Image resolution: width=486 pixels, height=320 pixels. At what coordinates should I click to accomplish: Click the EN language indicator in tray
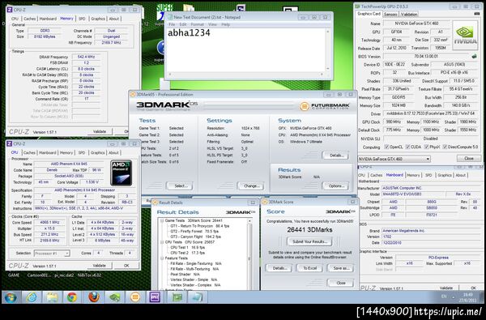(444, 297)
